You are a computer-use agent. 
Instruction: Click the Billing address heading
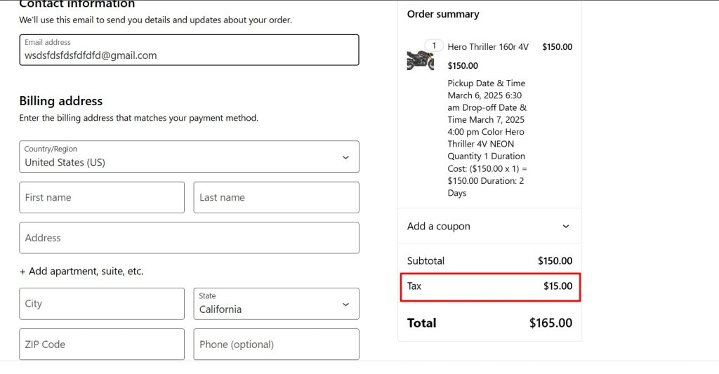tap(61, 101)
